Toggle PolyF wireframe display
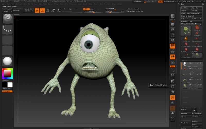 coord(173,97)
